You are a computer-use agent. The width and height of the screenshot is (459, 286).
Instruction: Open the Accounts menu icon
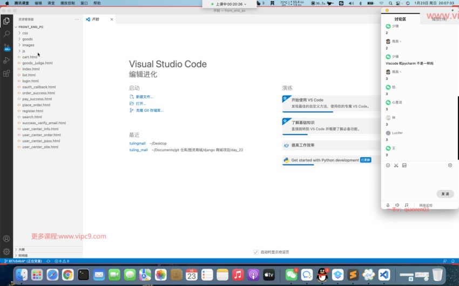coord(6,239)
